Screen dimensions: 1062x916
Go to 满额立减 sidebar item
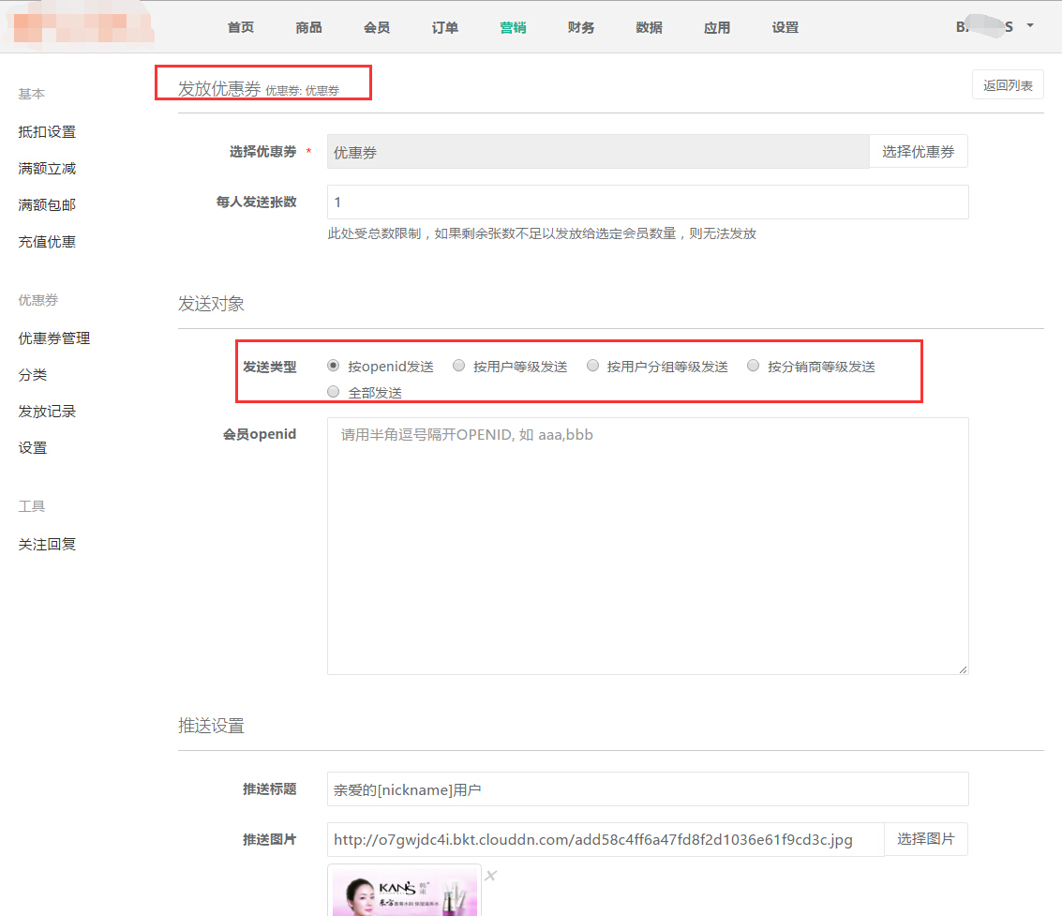pyautogui.click(x=47, y=169)
